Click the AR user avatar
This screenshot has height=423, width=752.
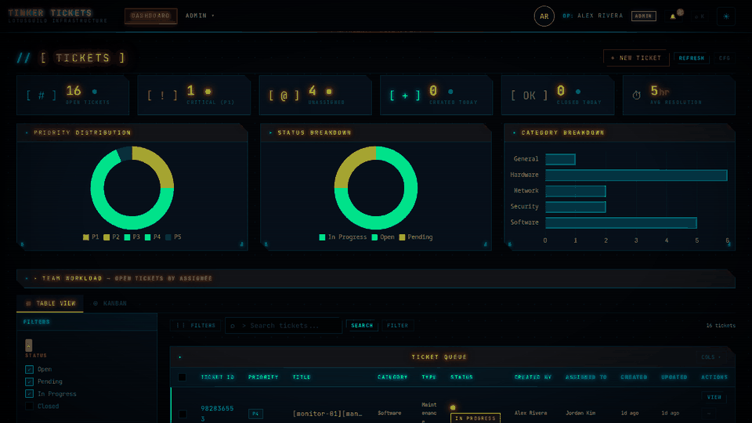point(544,16)
